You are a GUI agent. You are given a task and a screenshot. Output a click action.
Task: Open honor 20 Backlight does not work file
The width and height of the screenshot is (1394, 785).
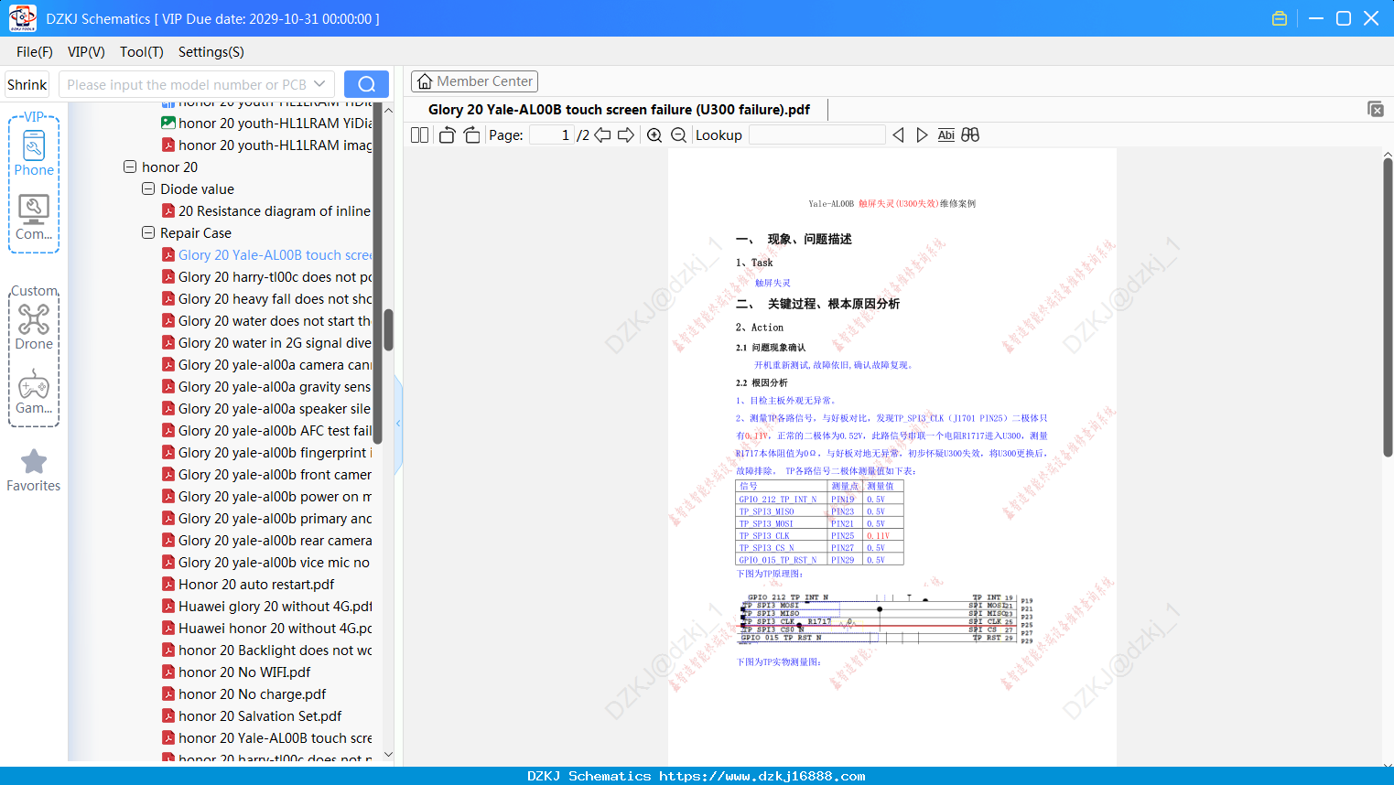(266, 651)
